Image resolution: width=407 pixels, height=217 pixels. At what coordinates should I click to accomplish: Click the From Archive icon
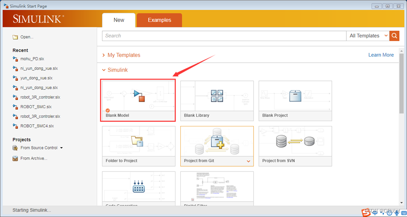coord(15,158)
